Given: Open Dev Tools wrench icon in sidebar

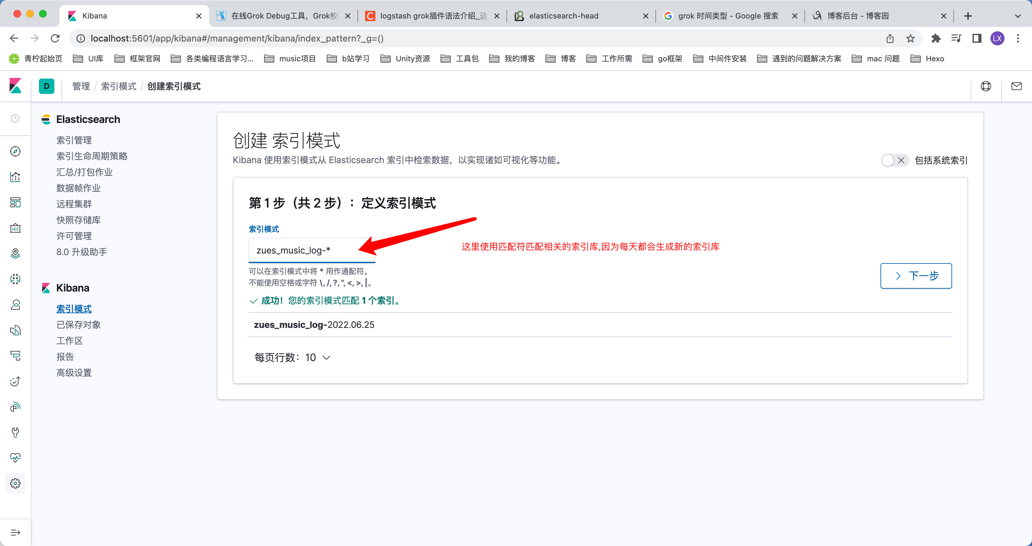Looking at the screenshot, I should 15,432.
